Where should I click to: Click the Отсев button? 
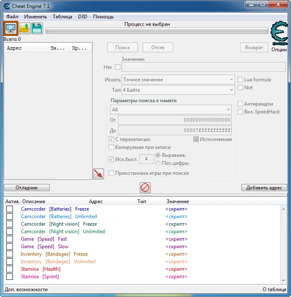(158, 48)
